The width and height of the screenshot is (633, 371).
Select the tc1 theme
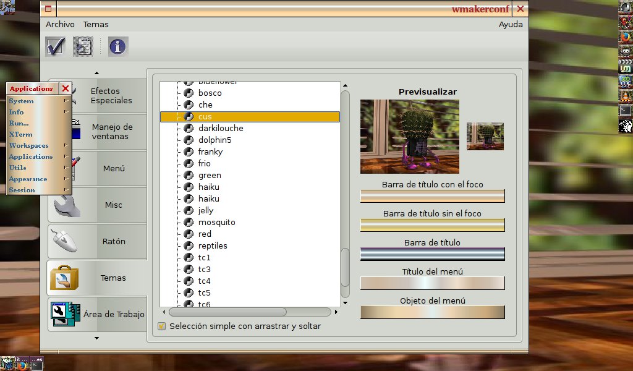coord(204,257)
